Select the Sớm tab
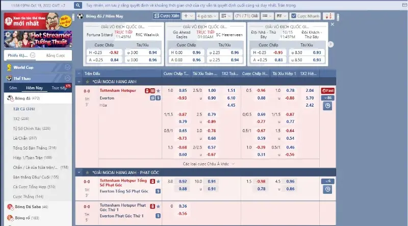 pos(13,88)
